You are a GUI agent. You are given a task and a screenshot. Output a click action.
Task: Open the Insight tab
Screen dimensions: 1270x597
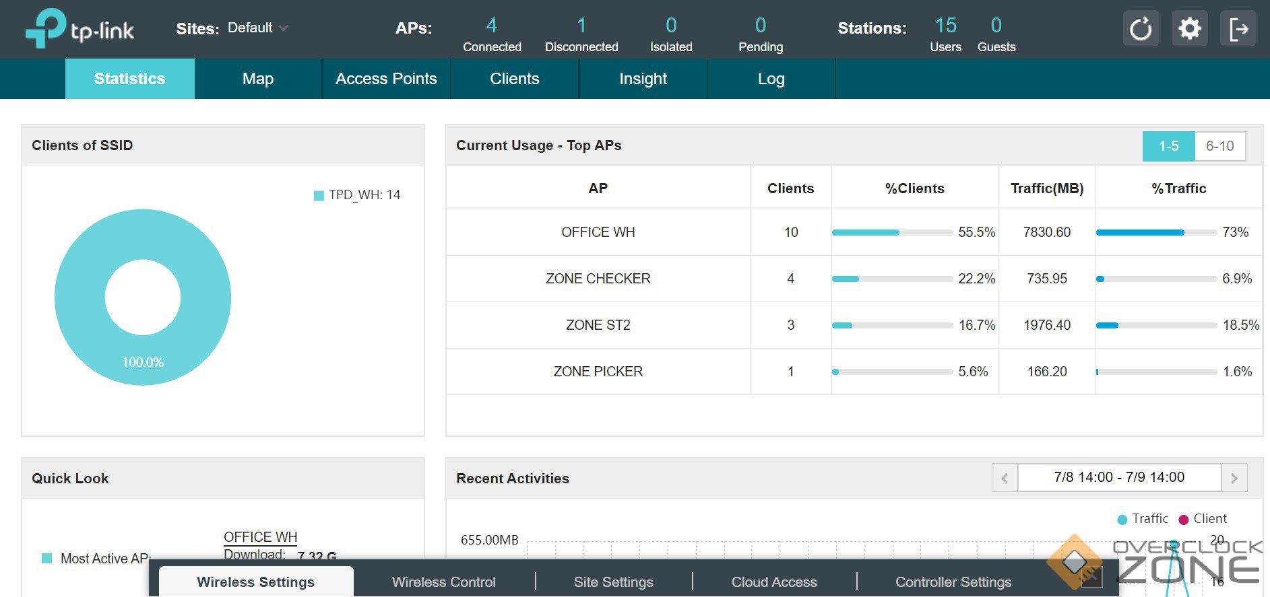point(643,79)
